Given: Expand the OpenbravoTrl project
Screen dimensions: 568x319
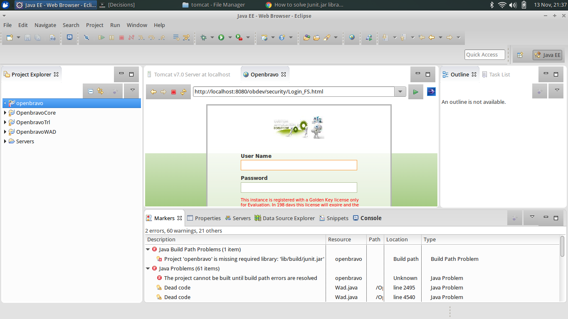Looking at the screenshot, I should click(x=5, y=122).
